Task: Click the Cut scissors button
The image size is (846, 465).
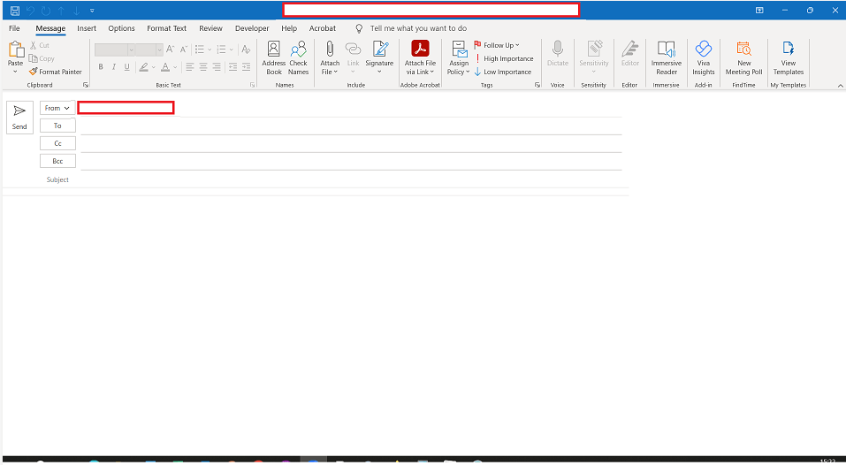Action: [40, 45]
